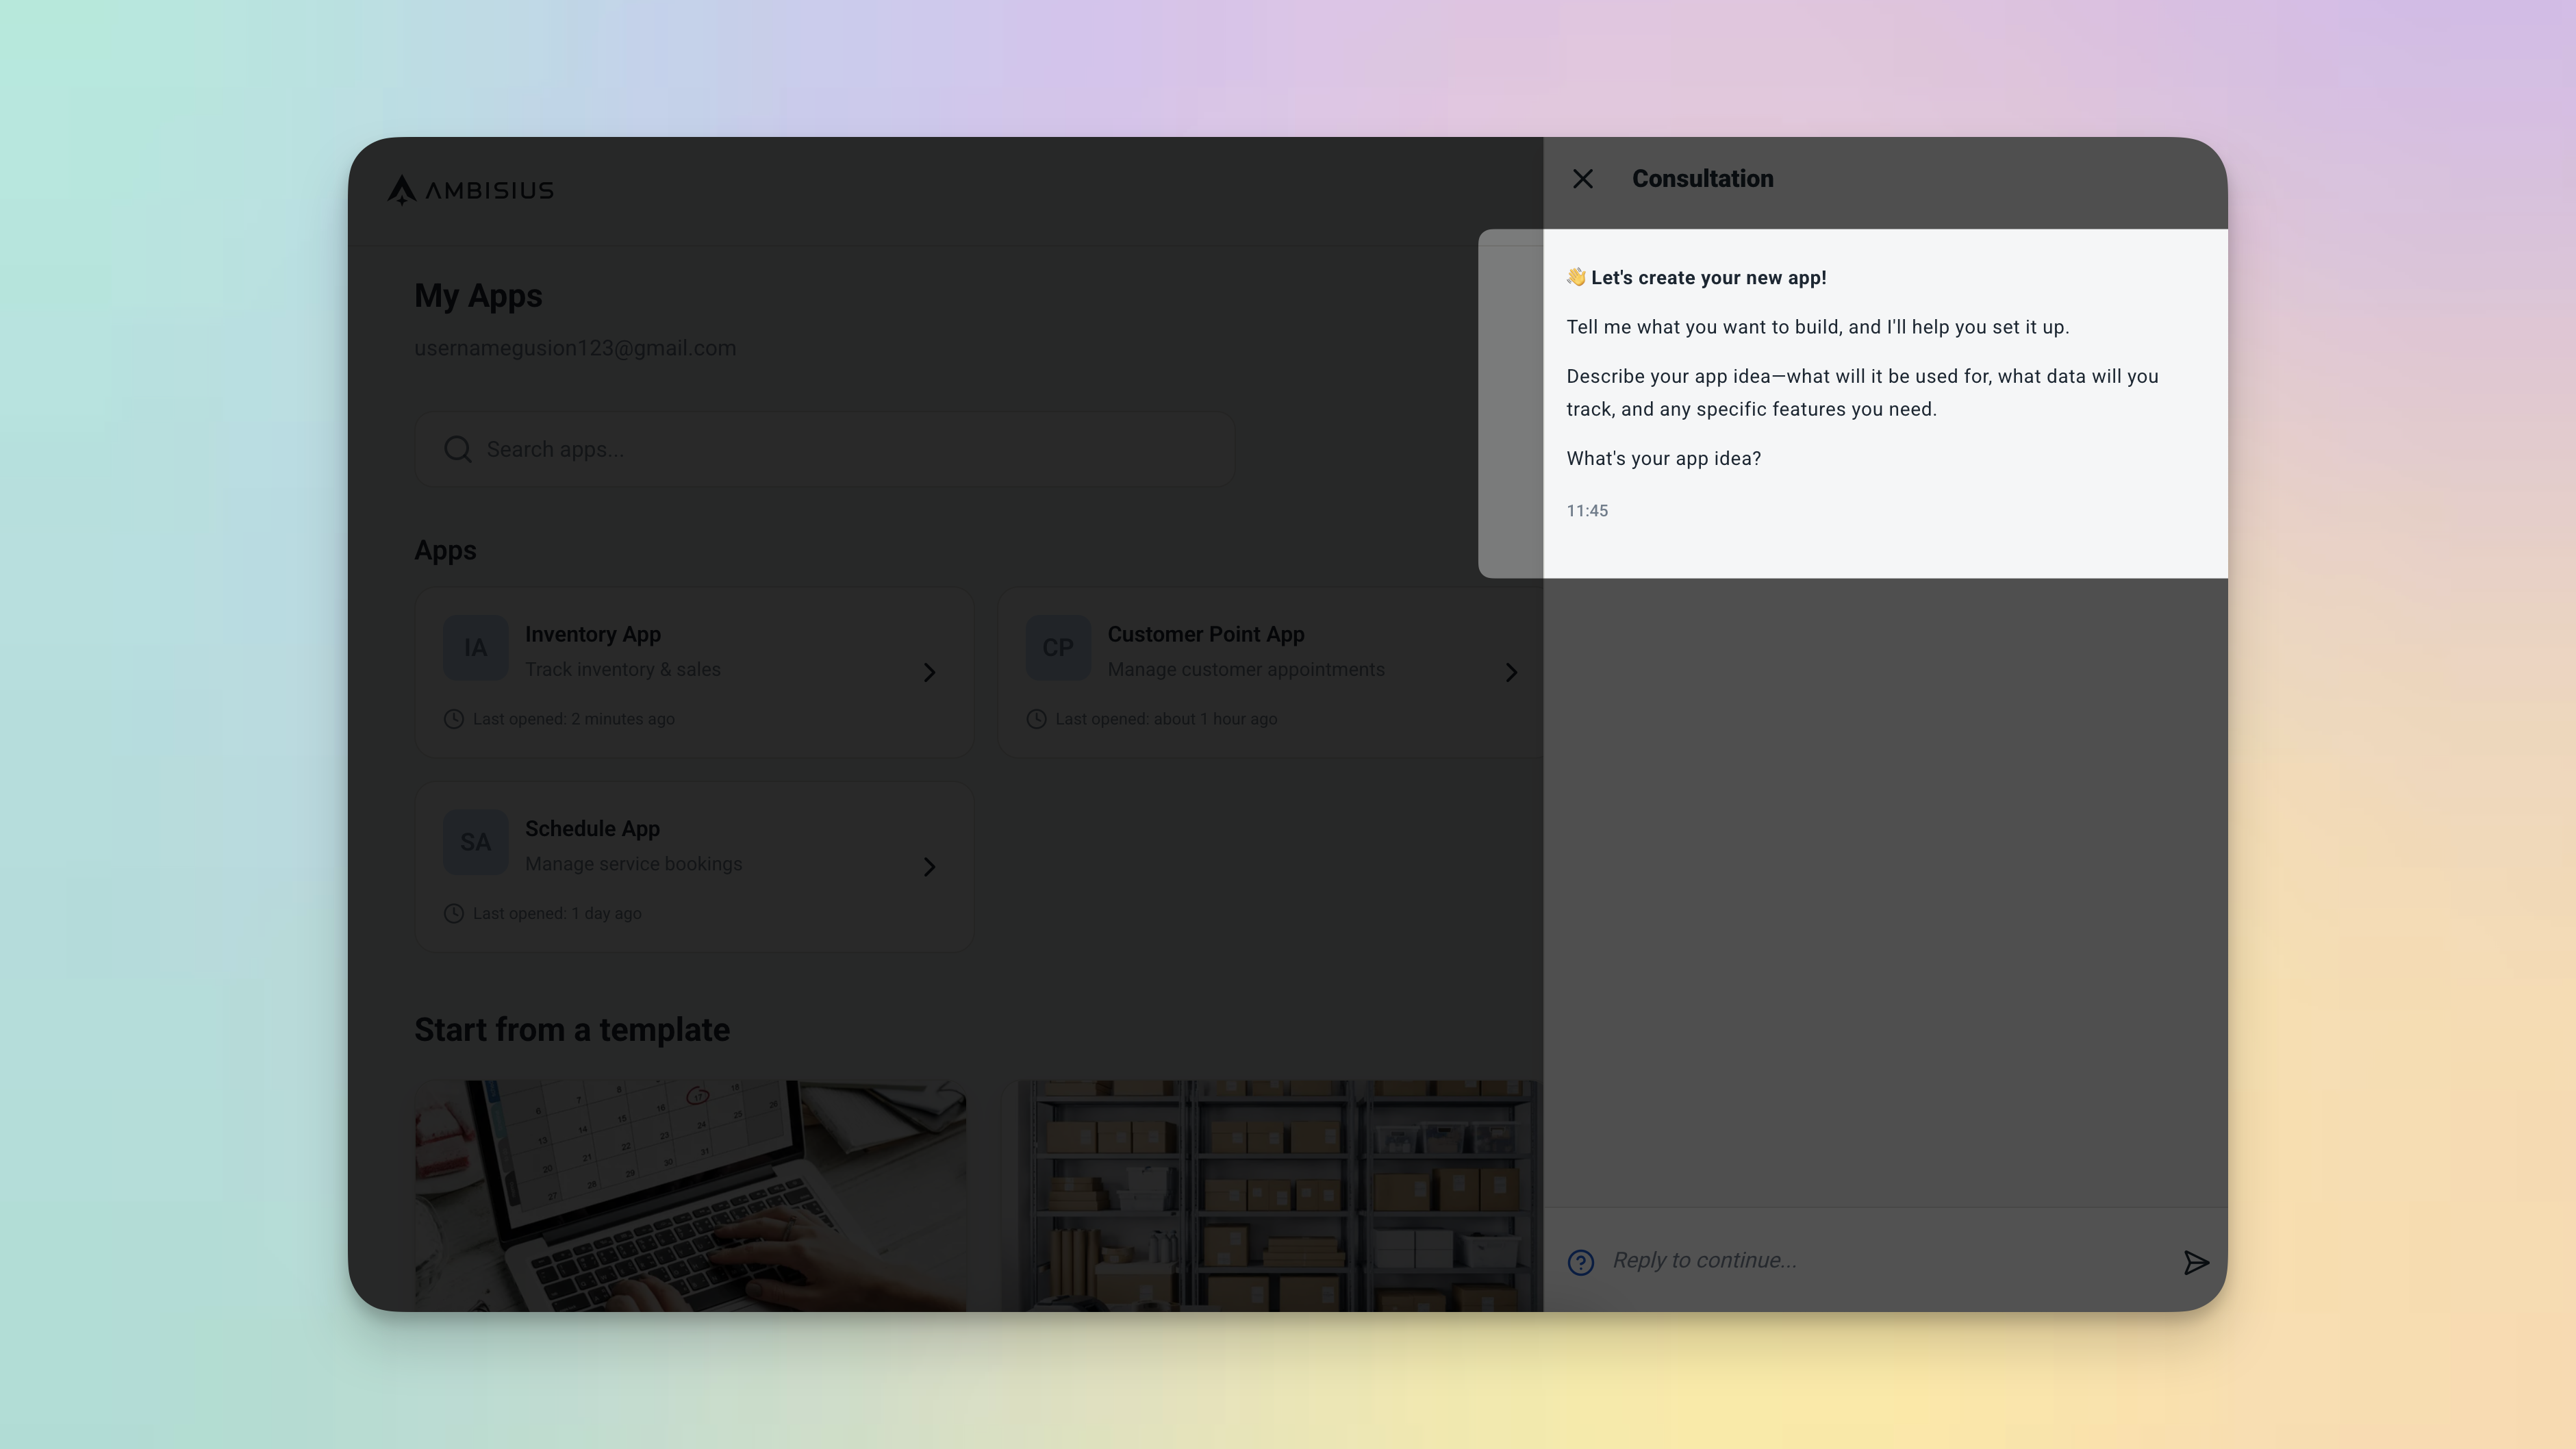The height and width of the screenshot is (1449, 2576).
Task: Send the reply message
Action: (x=2195, y=1262)
